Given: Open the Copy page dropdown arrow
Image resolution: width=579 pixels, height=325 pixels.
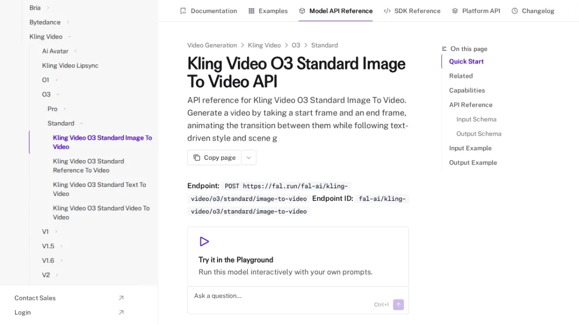Looking at the screenshot, I should [x=249, y=157].
